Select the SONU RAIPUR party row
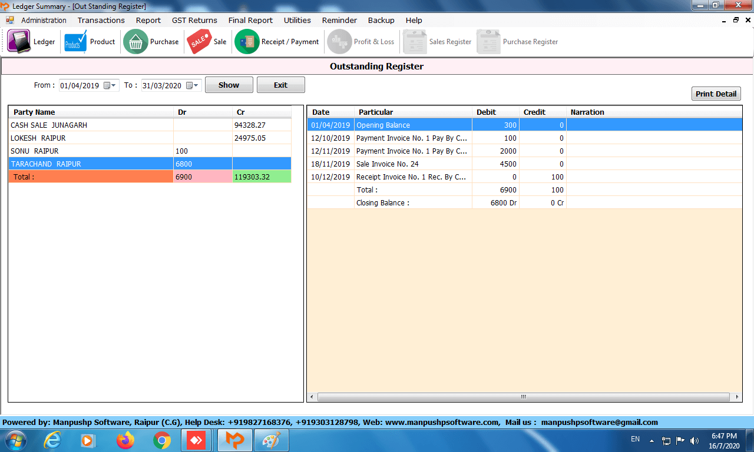Image resolution: width=754 pixels, height=452 pixels. coord(150,151)
